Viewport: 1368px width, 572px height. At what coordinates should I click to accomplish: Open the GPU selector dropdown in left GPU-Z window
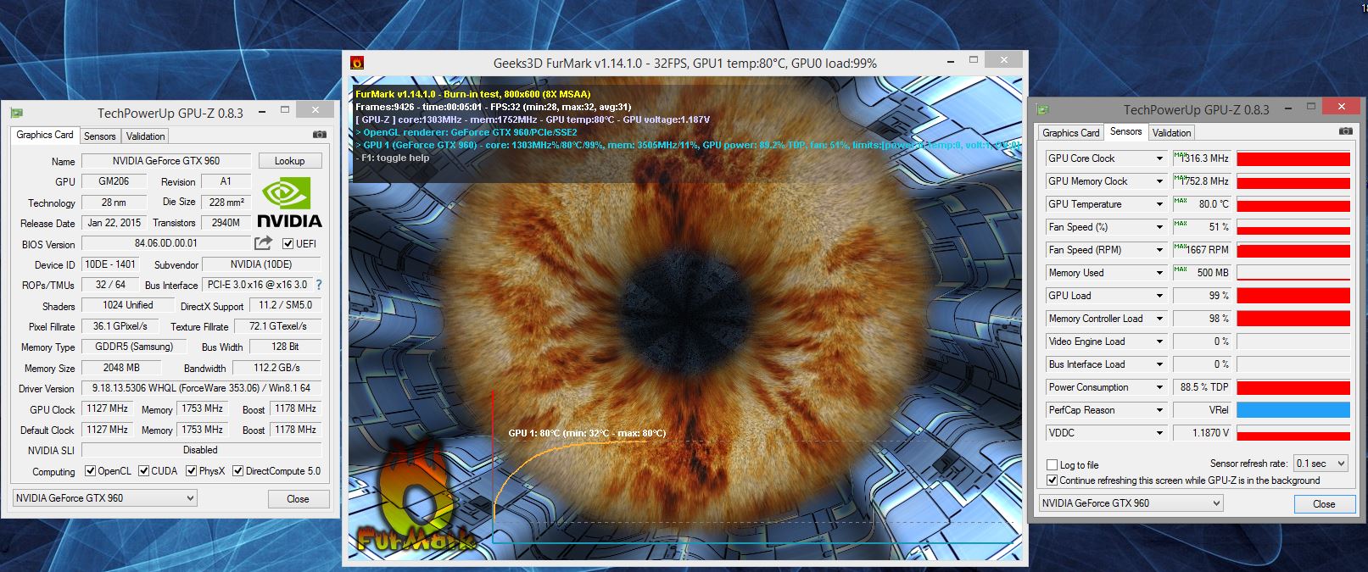[105, 498]
